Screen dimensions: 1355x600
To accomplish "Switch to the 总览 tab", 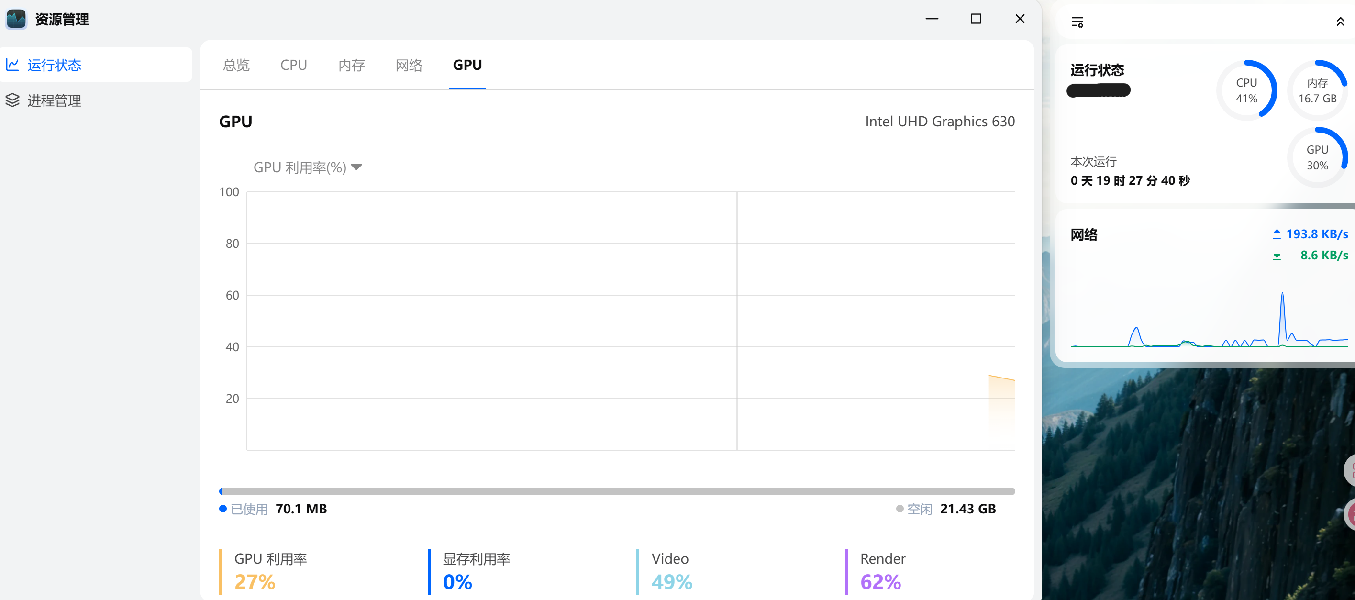I will [x=236, y=65].
